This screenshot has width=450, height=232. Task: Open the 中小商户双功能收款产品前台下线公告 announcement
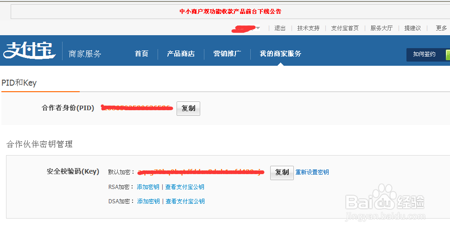230,12
